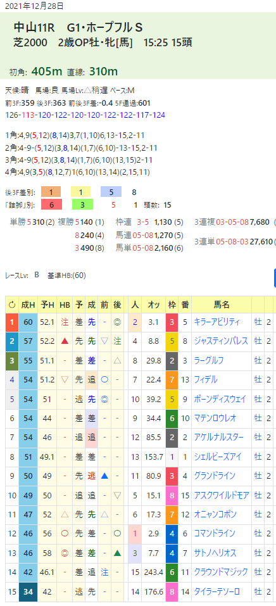
Task: Click 複勝 payout 240 for horse 8
Action: [87, 234]
